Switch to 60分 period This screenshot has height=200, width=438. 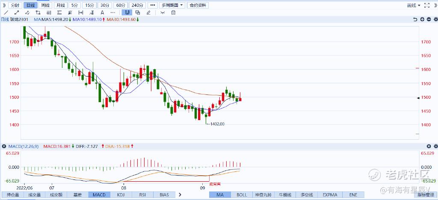coord(121,5)
